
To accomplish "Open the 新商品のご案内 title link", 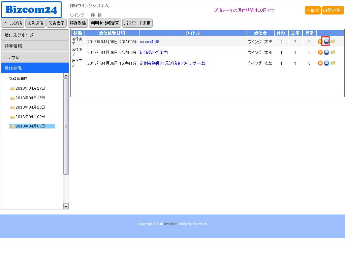I will [x=154, y=53].
